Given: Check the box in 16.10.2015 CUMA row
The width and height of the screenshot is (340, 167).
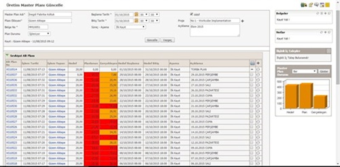Looking at the screenshot, I should [252, 122].
